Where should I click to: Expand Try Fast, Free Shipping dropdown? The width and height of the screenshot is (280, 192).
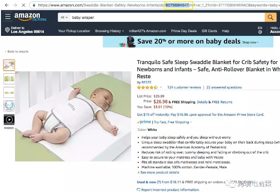(173, 122)
